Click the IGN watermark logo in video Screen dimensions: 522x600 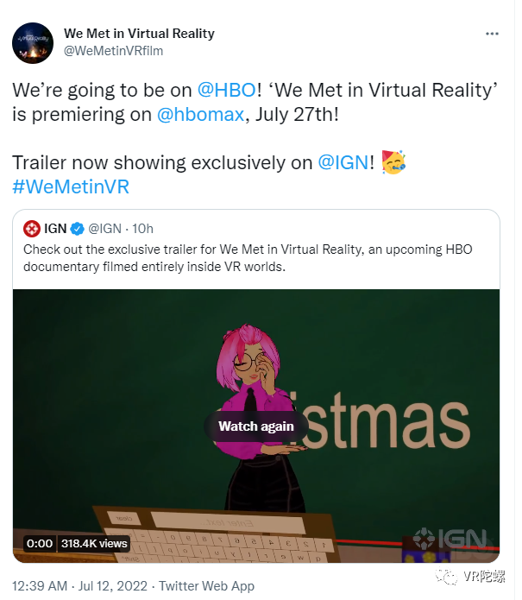(x=450, y=540)
